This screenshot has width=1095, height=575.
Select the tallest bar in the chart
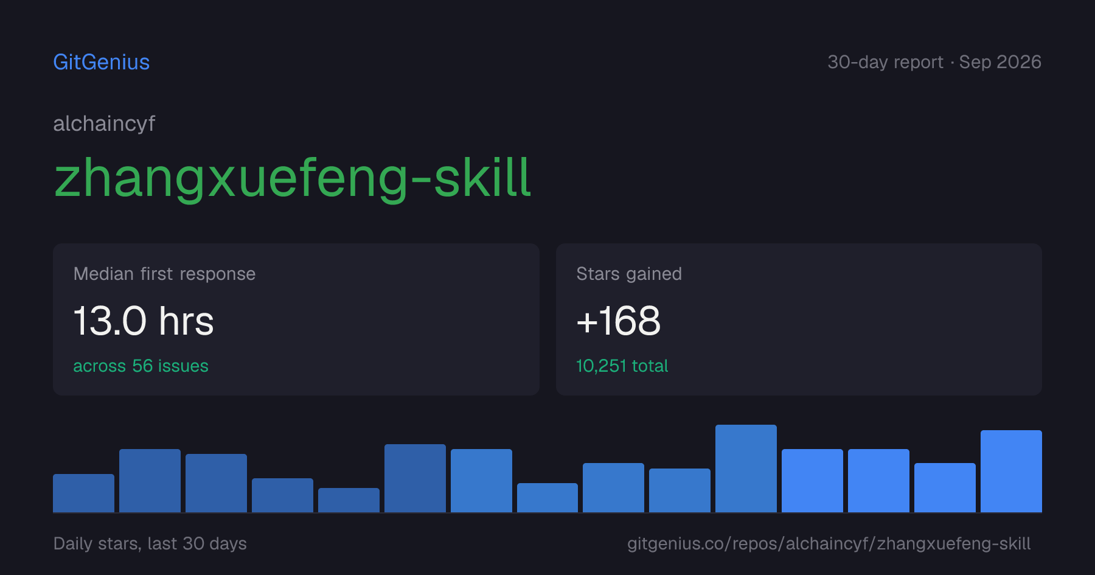coord(746,469)
